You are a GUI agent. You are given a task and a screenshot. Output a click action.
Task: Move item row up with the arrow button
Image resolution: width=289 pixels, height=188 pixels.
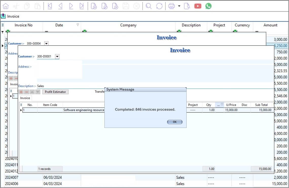32,92
